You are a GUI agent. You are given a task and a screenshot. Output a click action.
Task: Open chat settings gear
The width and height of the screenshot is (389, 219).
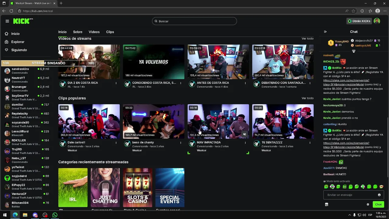(368, 204)
